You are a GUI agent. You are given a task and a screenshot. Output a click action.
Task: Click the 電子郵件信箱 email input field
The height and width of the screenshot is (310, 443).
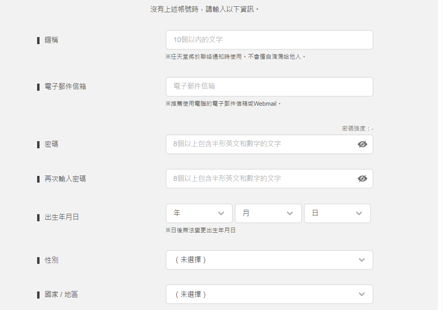(269, 87)
